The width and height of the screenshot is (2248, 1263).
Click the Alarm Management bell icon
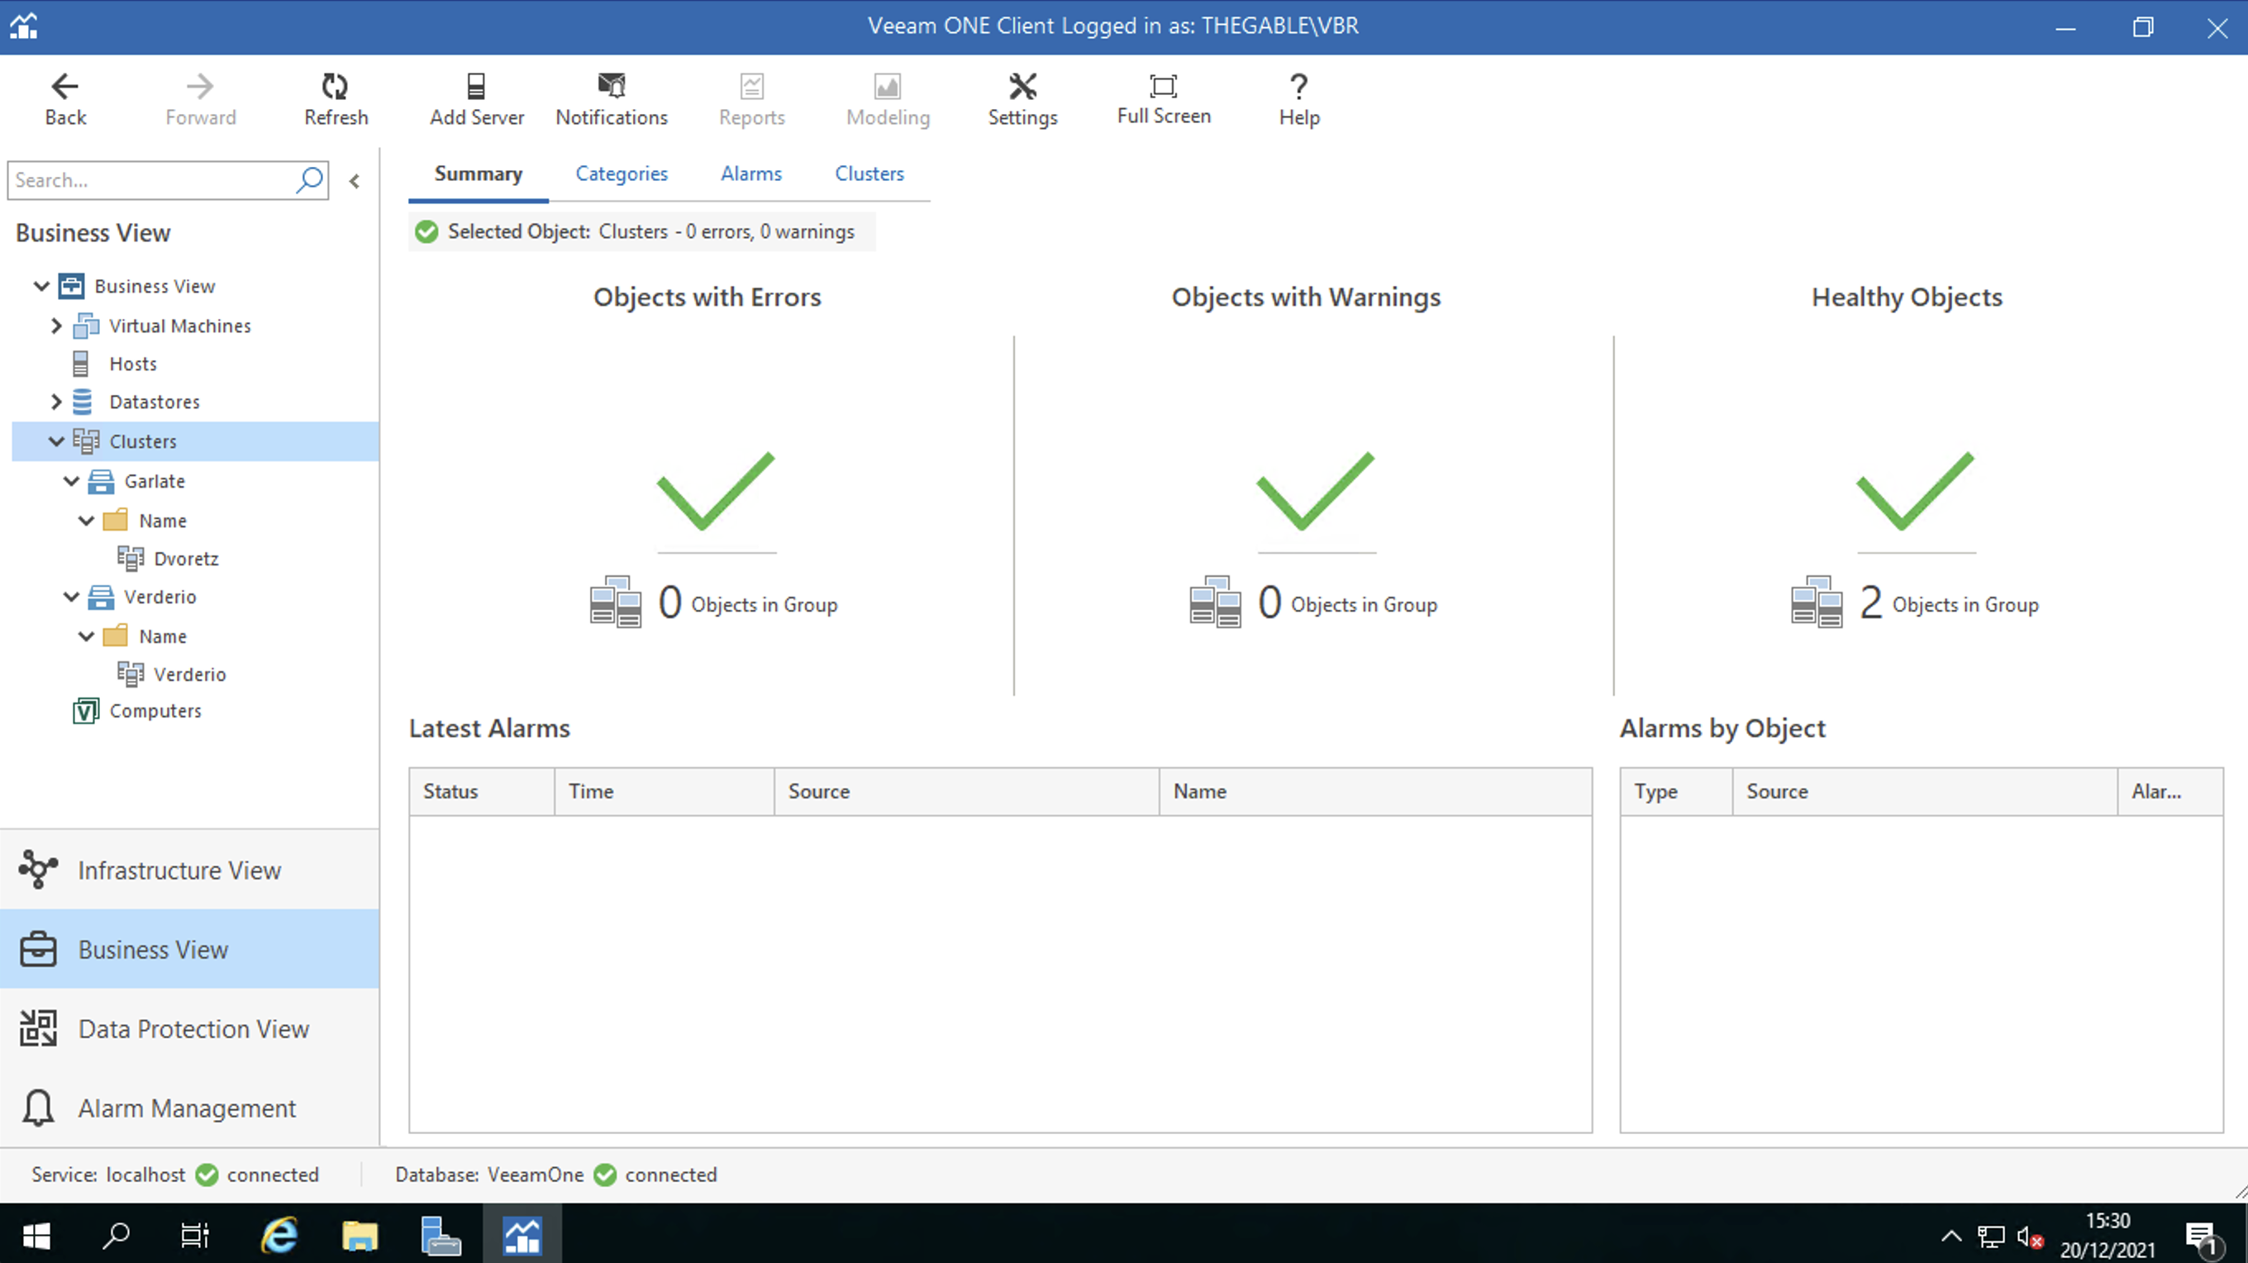(38, 1108)
